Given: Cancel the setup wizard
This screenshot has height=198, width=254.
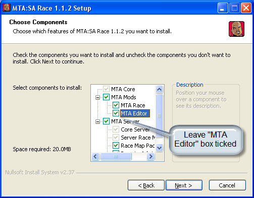Looking at the screenshot, I should 227,185.
